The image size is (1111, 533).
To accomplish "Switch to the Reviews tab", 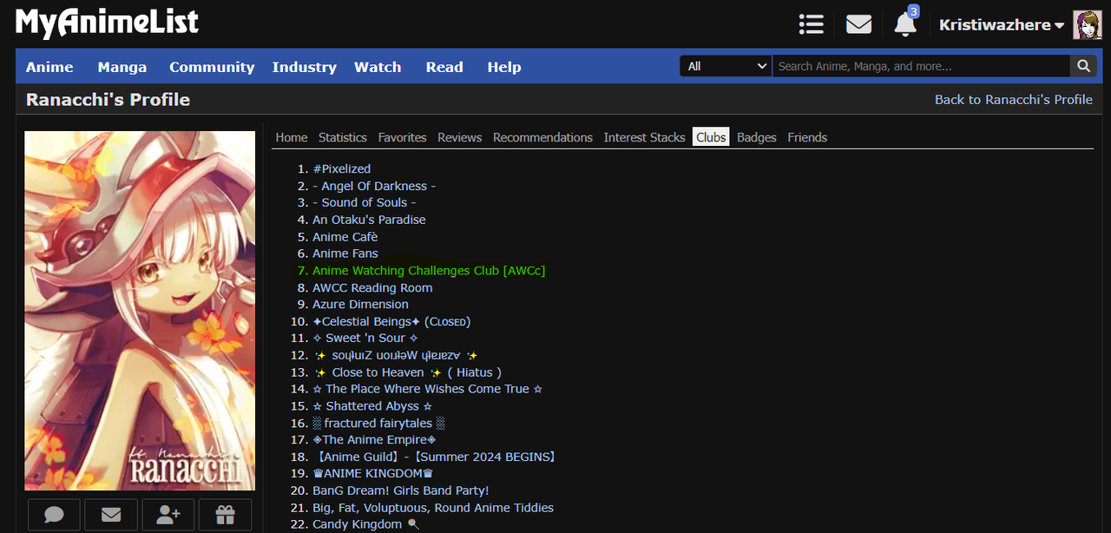I will 460,137.
